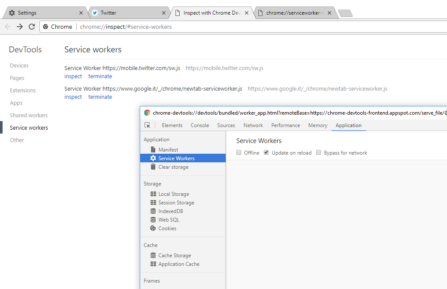The width and height of the screenshot is (447, 289).
Task: Click the Clear storage trash icon
Action: [x=153, y=167]
